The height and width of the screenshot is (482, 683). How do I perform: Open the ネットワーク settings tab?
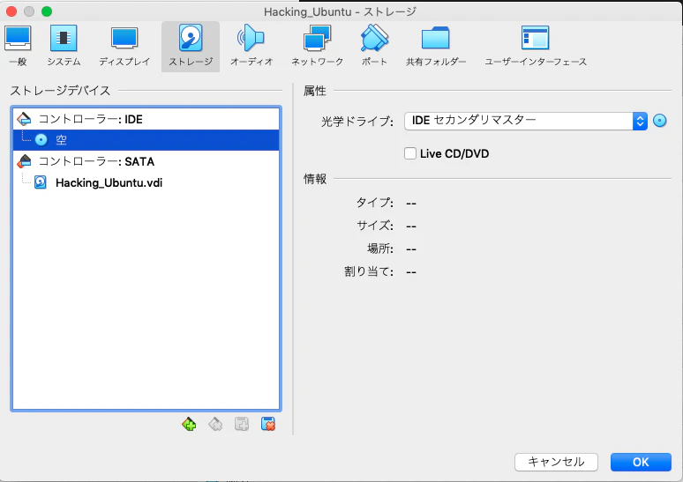click(x=317, y=46)
